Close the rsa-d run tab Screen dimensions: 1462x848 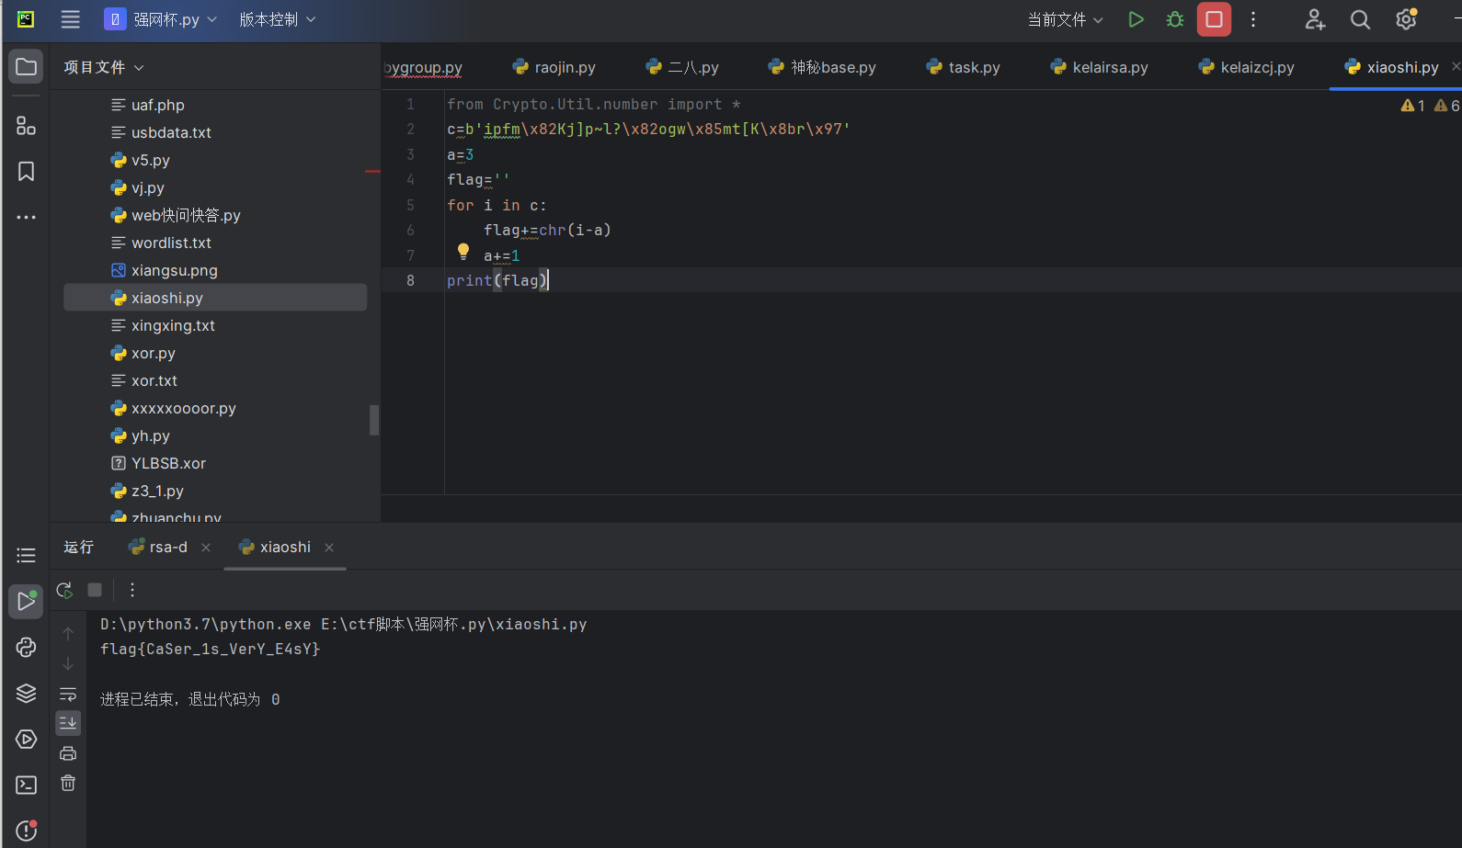pyautogui.click(x=206, y=548)
